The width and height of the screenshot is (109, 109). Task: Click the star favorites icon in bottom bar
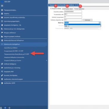[10, 108]
